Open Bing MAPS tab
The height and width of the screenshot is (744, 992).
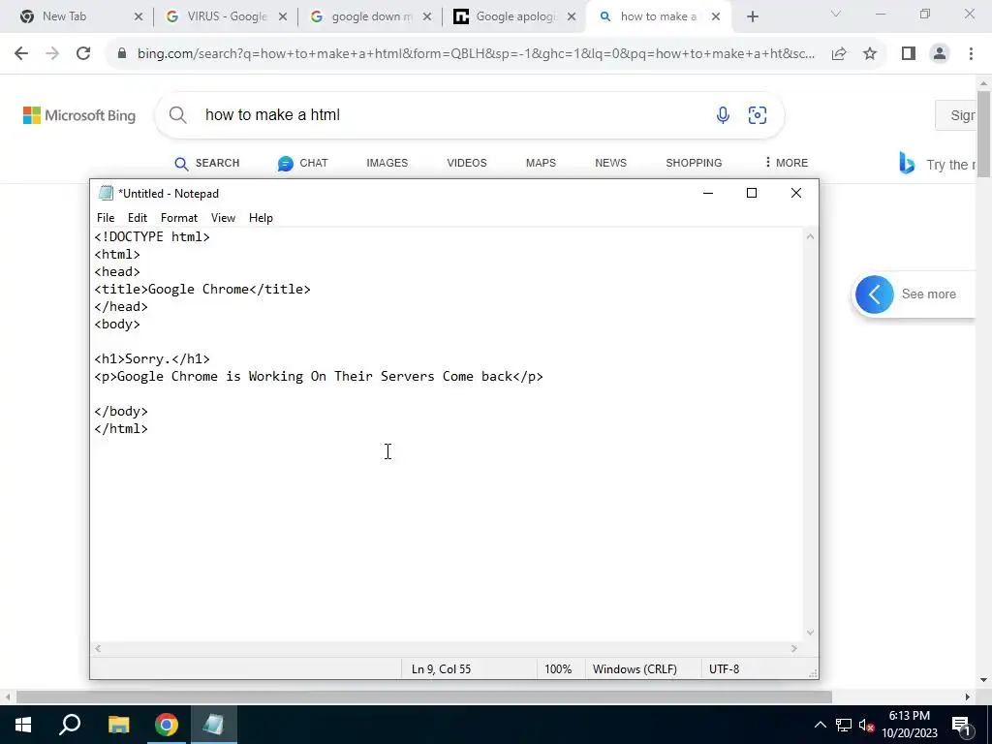[x=541, y=163]
